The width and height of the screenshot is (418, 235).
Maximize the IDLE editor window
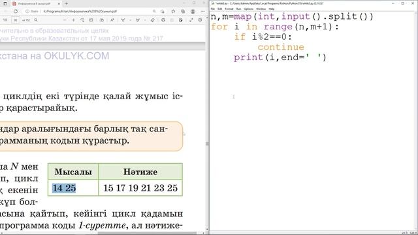403,3
